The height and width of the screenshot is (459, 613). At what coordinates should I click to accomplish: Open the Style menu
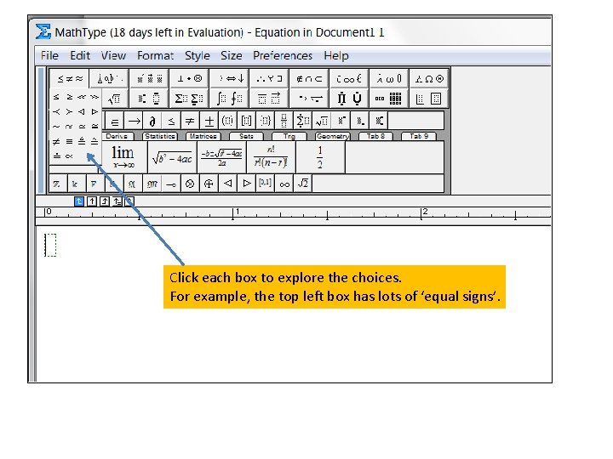pyautogui.click(x=197, y=56)
